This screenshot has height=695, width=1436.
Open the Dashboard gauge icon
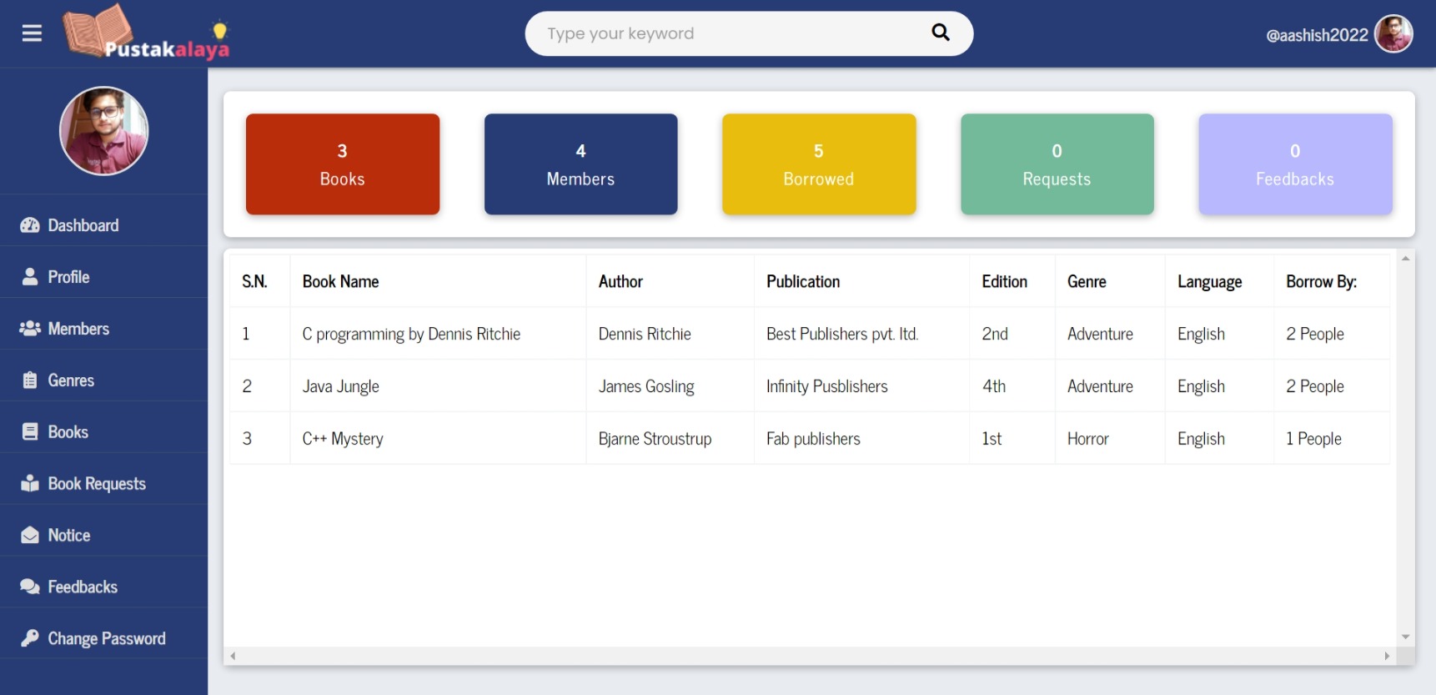[30, 225]
